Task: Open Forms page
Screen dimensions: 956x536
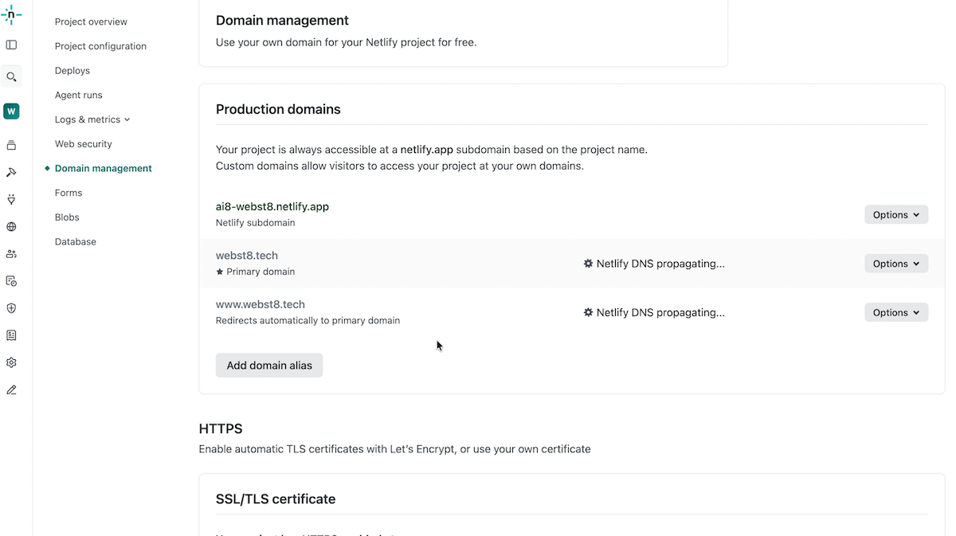Action: pos(69,193)
